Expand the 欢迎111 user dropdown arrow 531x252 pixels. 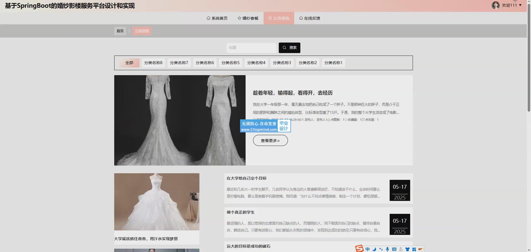520,5
